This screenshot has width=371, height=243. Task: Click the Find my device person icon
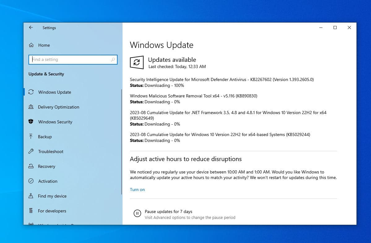(x=31, y=196)
